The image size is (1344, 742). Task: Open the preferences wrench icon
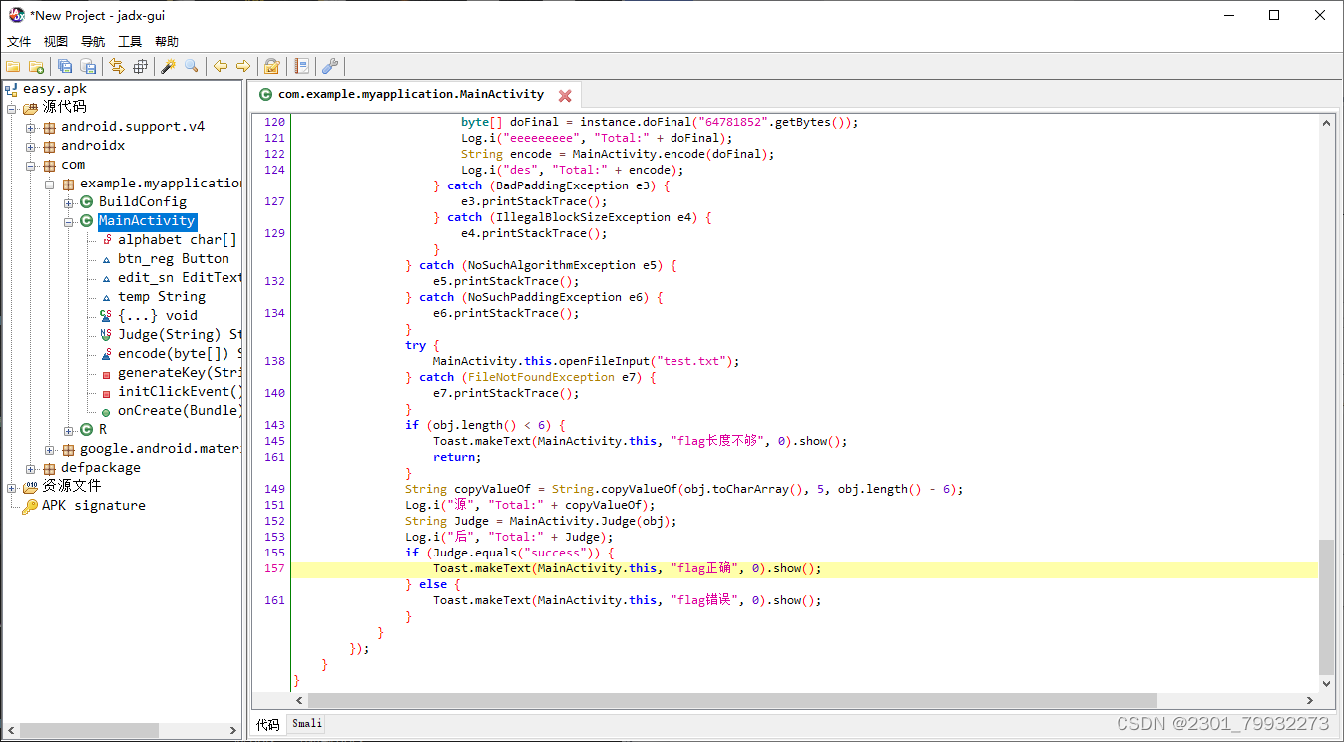tap(329, 66)
